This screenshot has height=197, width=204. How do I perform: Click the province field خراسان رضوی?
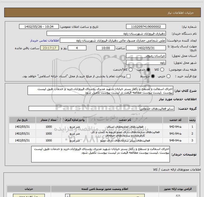146,56
